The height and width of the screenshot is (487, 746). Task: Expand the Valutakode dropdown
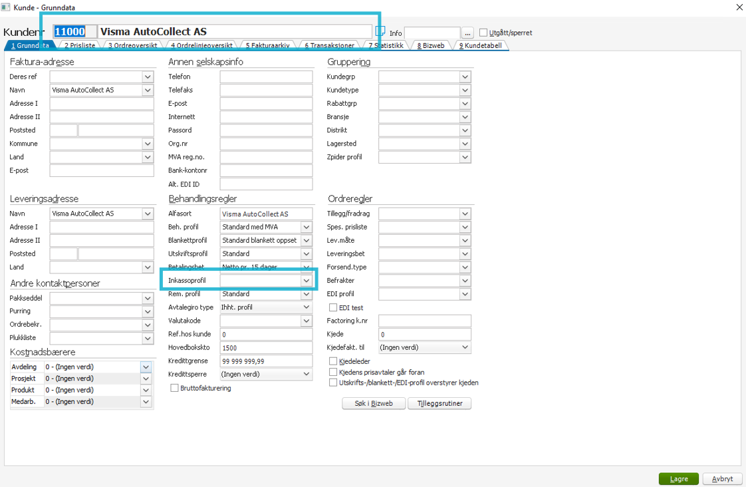(x=307, y=321)
